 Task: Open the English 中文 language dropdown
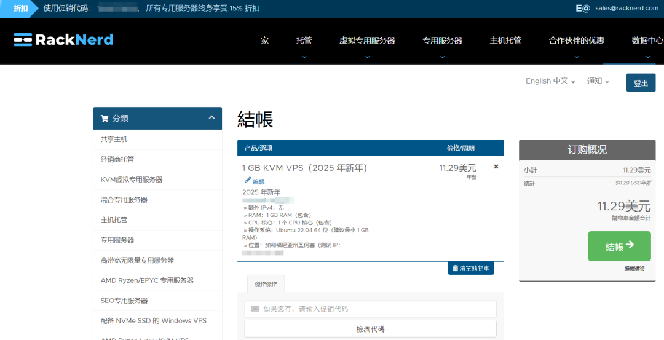pos(550,81)
